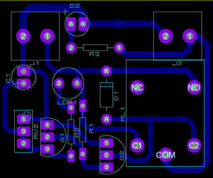Viewport: 213px width, 178px height.
Task: Pick pad 2 of connector J2
Action: click(x=166, y=36)
